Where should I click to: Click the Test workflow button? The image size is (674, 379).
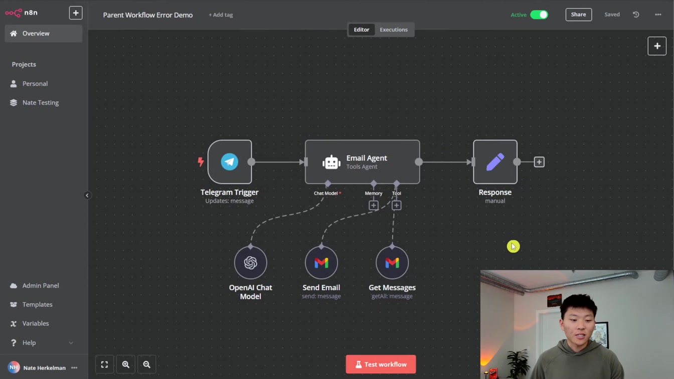pos(381,364)
